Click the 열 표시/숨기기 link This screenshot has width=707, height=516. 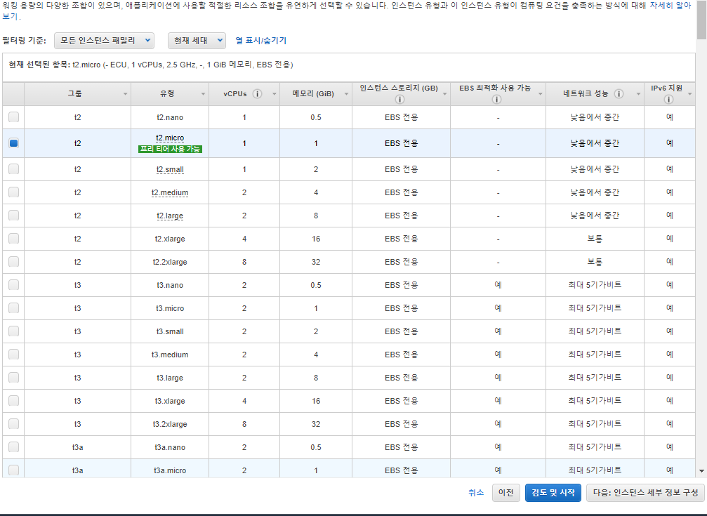[260, 41]
